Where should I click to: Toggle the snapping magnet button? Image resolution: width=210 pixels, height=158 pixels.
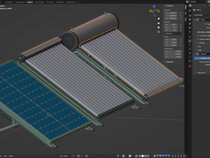click(x=78, y=156)
